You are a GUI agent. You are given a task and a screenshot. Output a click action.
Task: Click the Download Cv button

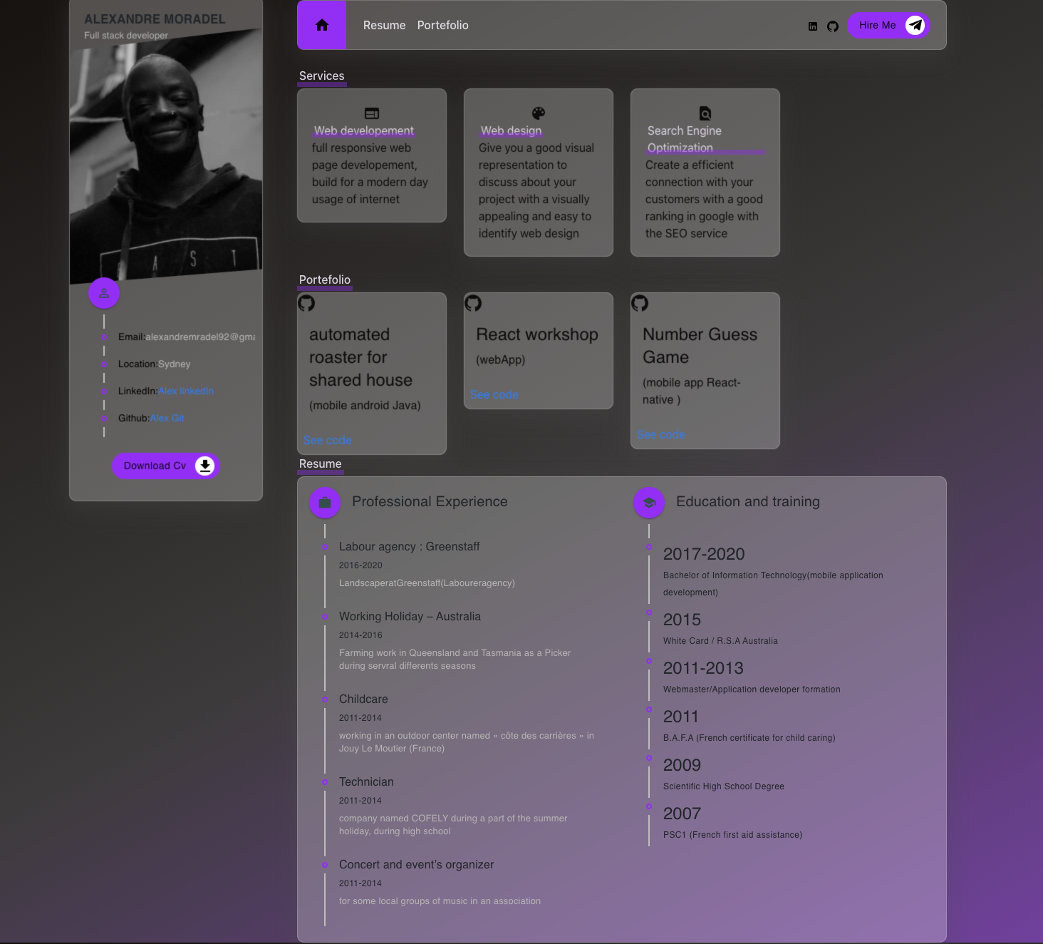pyautogui.click(x=166, y=466)
